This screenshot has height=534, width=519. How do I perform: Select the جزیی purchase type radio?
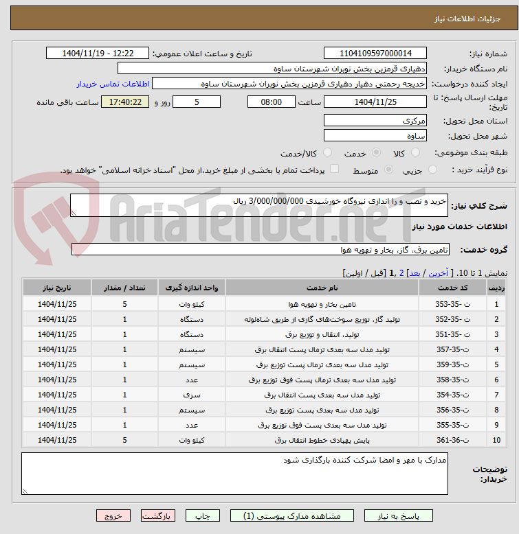tap(432, 170)
